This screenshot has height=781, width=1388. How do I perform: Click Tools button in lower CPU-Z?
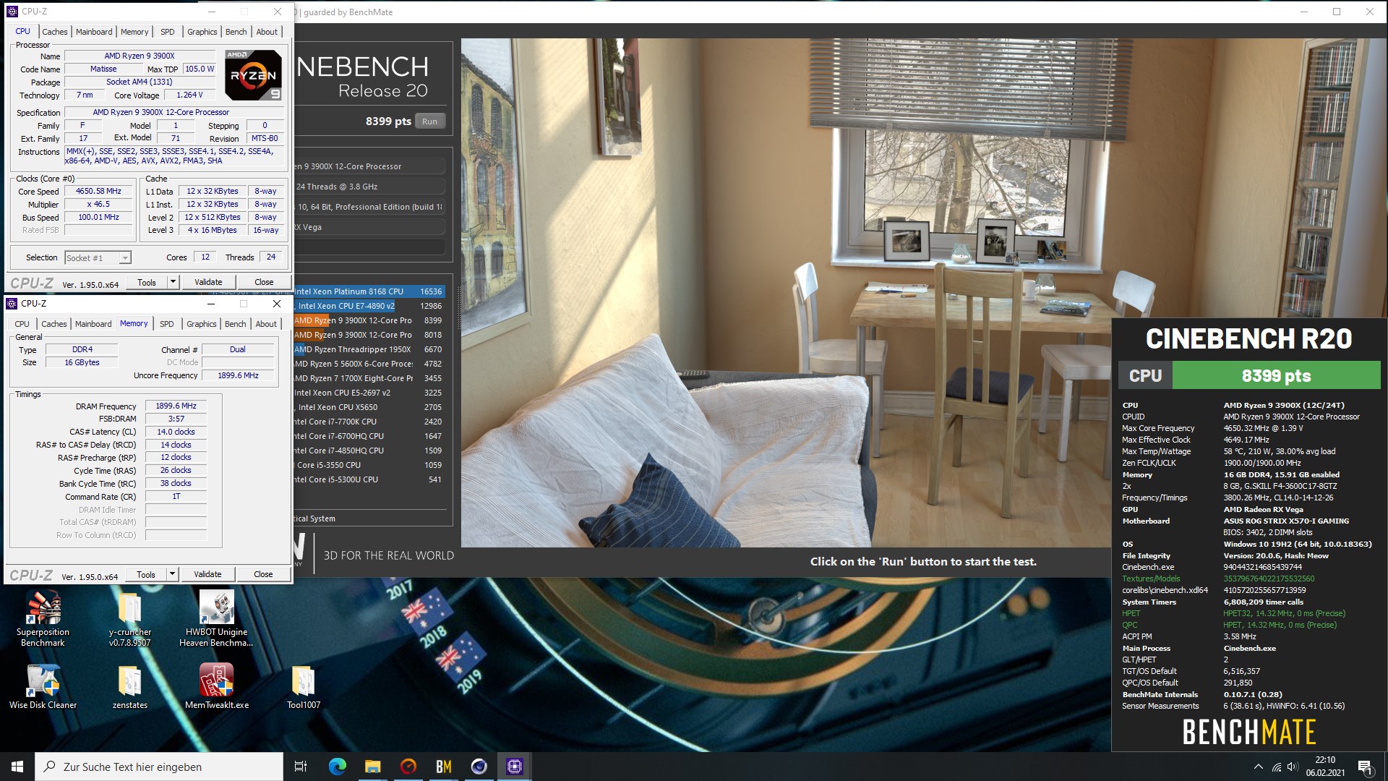pos(146,574)
